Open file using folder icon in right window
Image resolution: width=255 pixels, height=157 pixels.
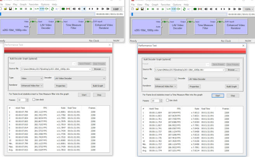[137, 9]
